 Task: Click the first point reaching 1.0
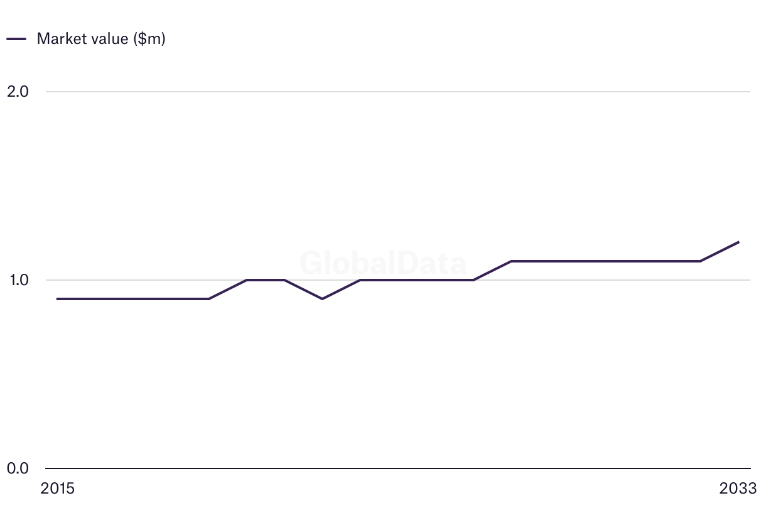[x=247, y=279]
